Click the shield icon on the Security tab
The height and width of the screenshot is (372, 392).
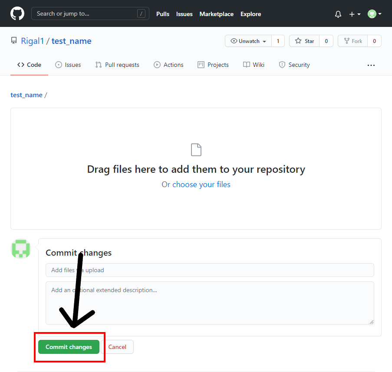(x=283, y=64)
